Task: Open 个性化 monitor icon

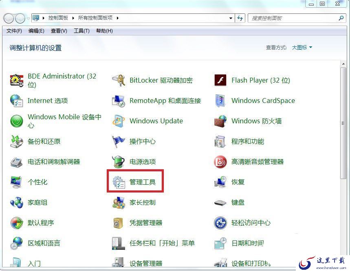Action: click(x=17, y=182)
